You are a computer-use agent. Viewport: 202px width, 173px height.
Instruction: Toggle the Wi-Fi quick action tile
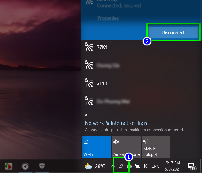point(96,147)
